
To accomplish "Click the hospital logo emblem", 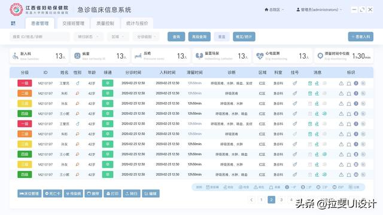I will [16, 10].
